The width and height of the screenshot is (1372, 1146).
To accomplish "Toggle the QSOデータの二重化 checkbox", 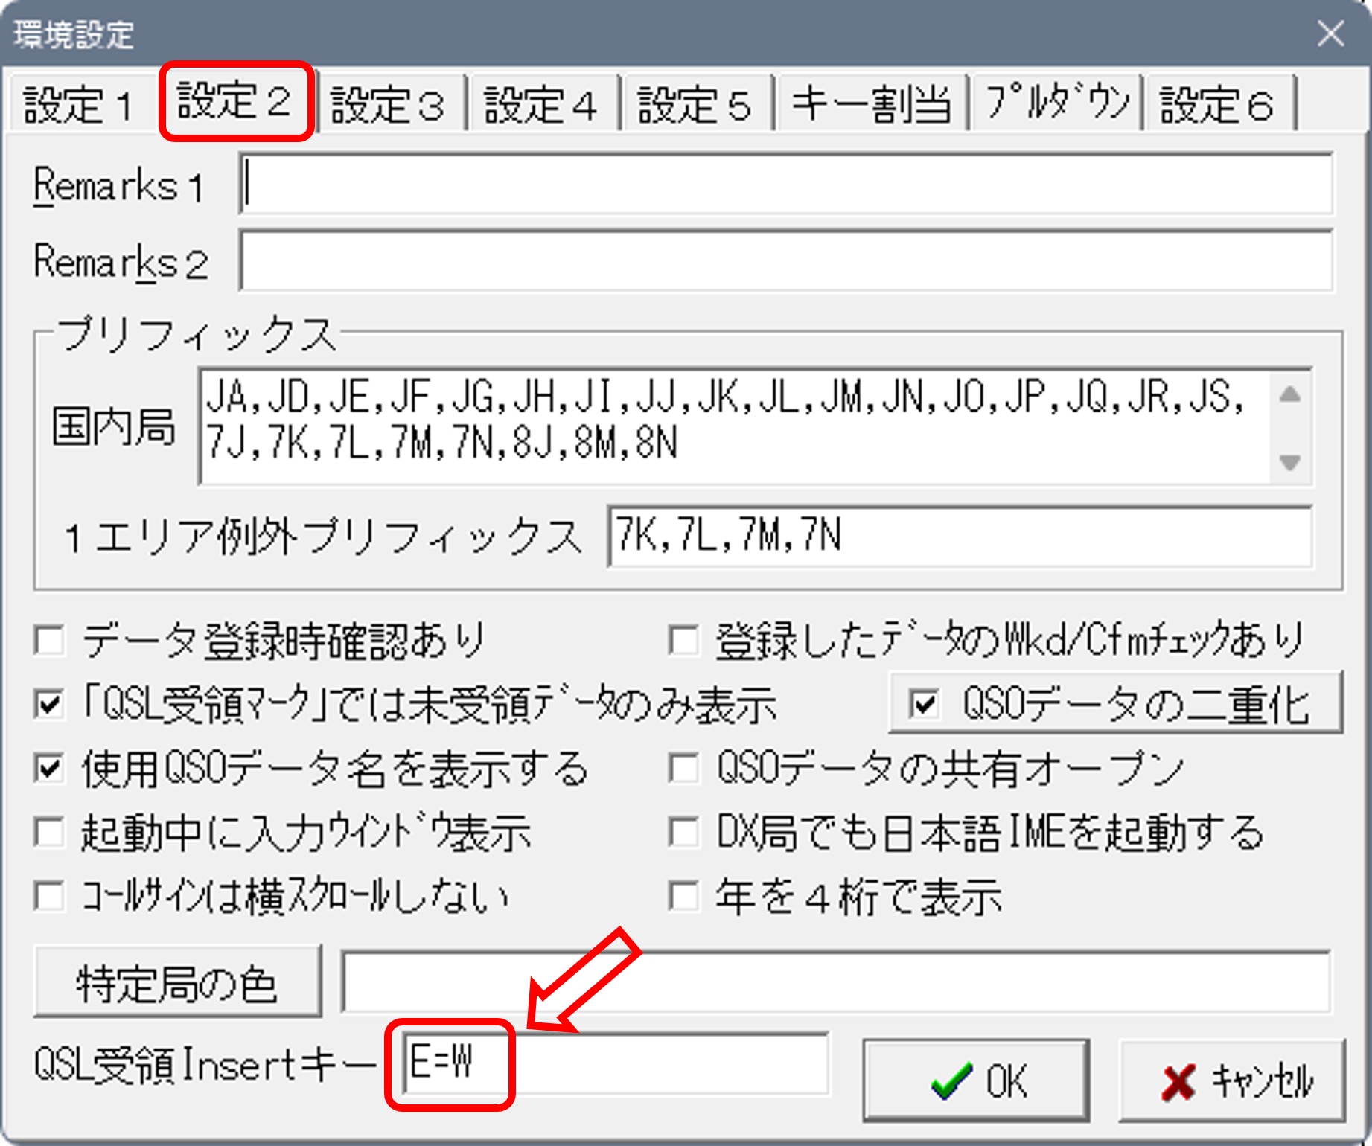I will 925,704.
